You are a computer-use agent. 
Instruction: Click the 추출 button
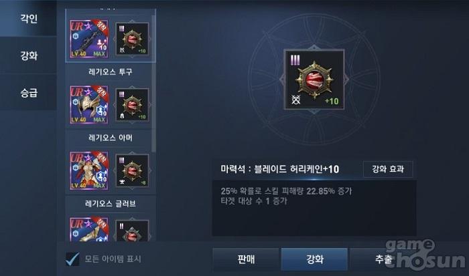383,259
